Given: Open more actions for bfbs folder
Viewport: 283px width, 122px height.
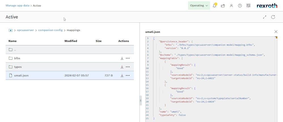Looking at the screenshot, I should pos(127,58).
